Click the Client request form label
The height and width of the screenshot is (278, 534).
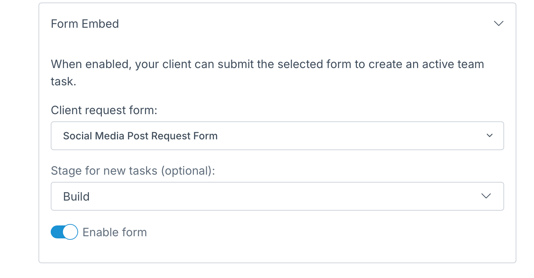(x=104, y=110)
